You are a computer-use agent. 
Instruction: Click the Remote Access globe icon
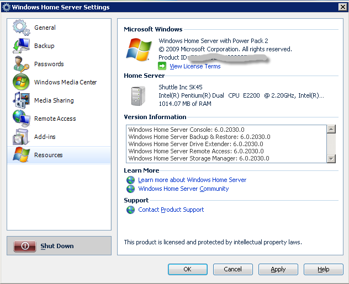point(21,119)
